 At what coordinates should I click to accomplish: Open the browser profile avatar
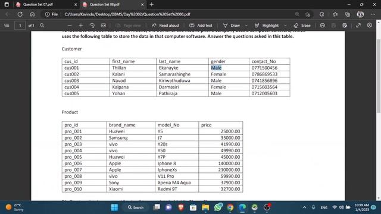click(x=360, y=14)
